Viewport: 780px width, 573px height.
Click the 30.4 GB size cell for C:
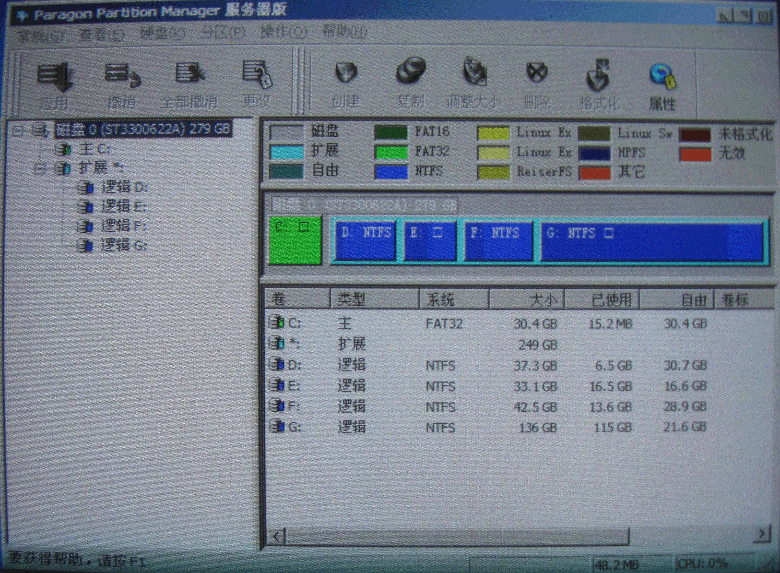[535, 324]
